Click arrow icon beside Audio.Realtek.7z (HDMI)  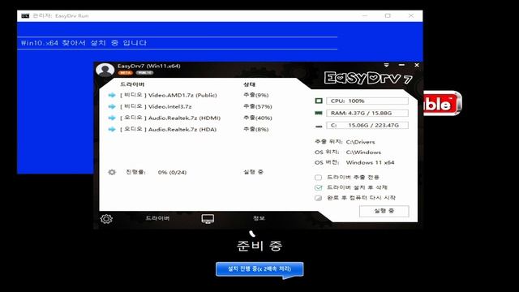click(x=112, y=118)
